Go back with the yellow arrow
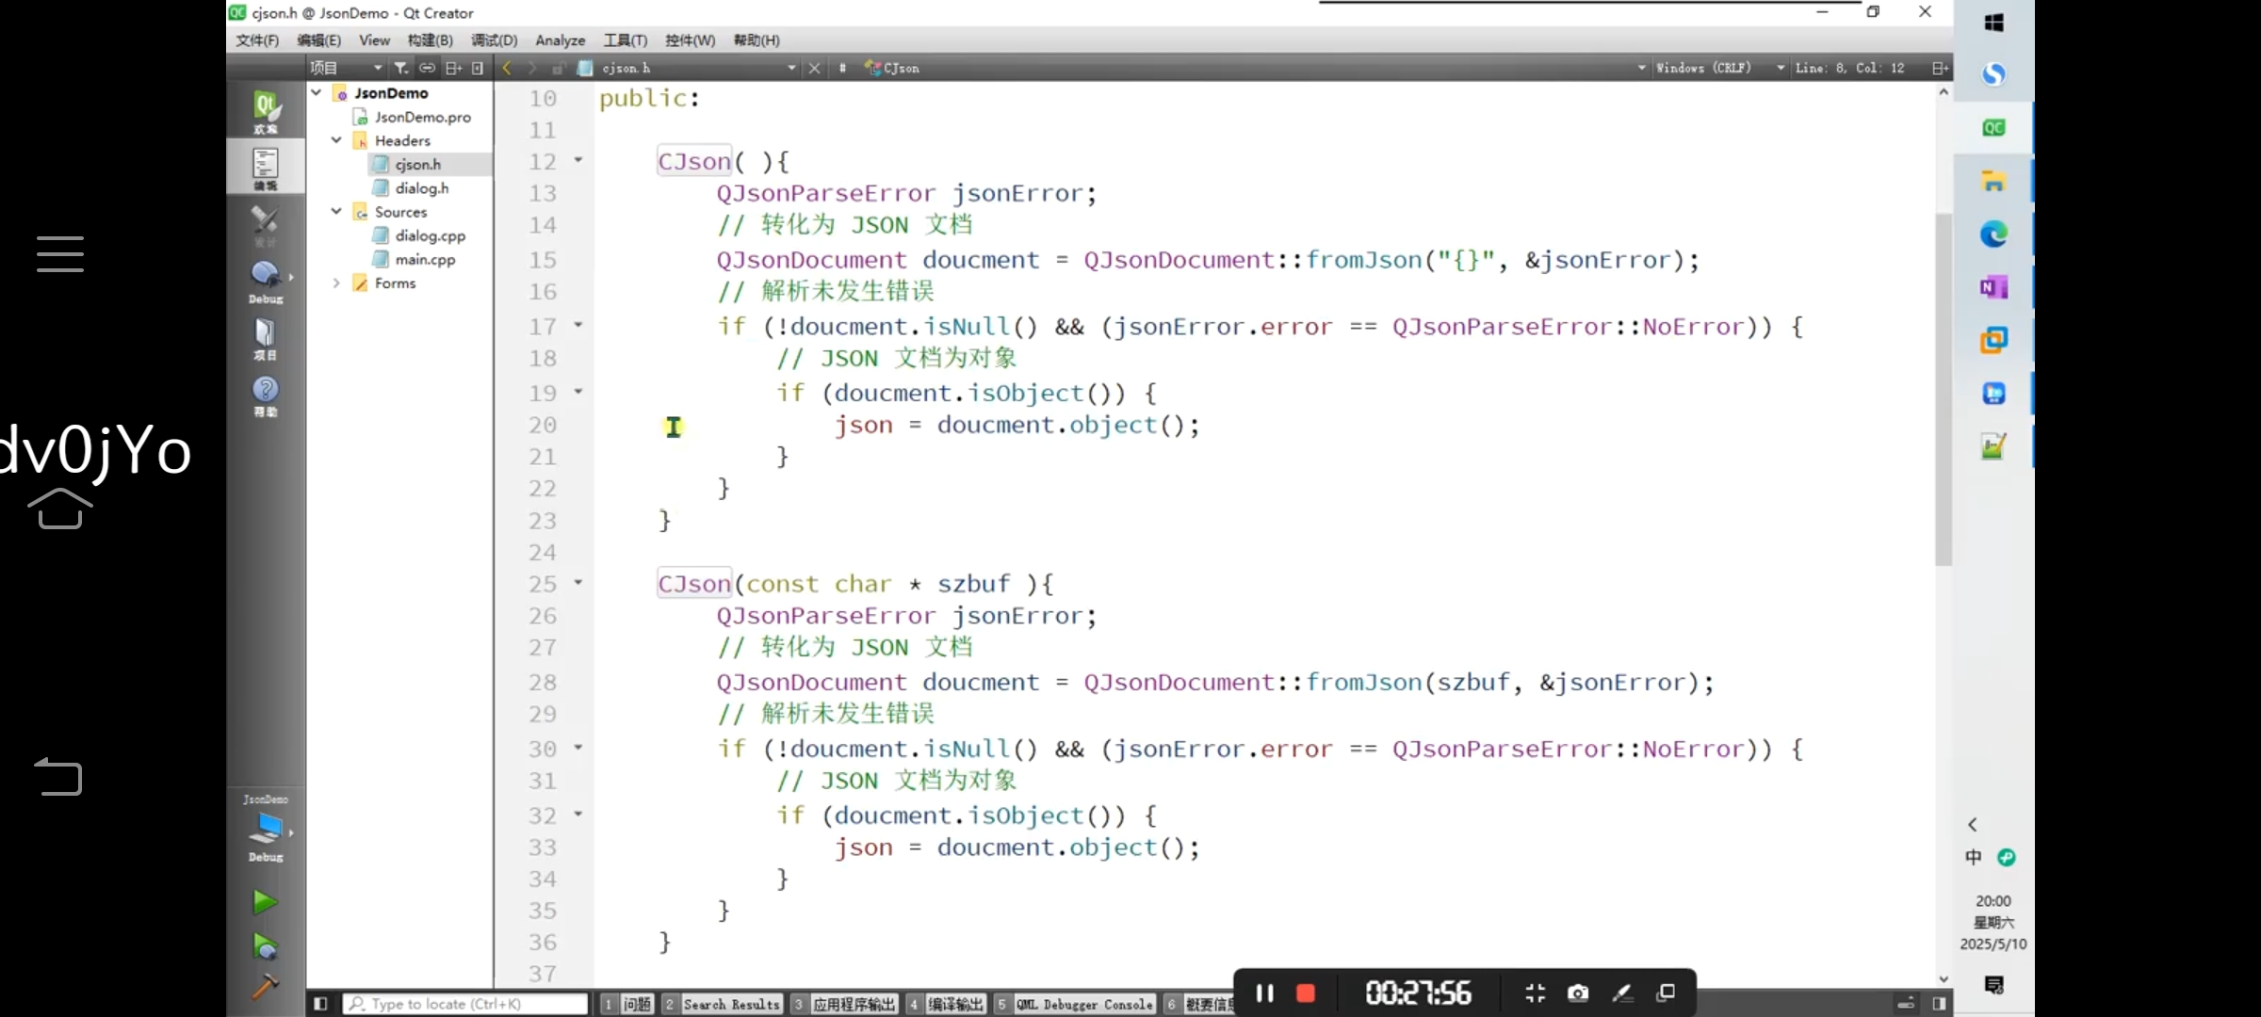The image size is (2261, 1017). pyautogui.click(x=507, y=68)
